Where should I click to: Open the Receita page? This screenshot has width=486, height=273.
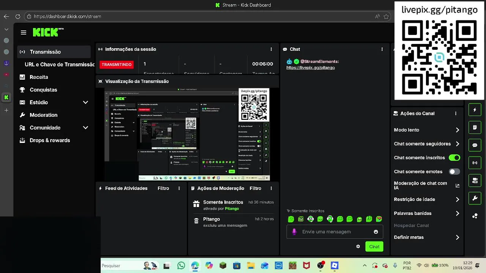pos(39,77)
